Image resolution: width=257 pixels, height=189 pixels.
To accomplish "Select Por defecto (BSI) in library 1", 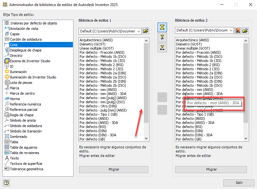I will [93, 127].
